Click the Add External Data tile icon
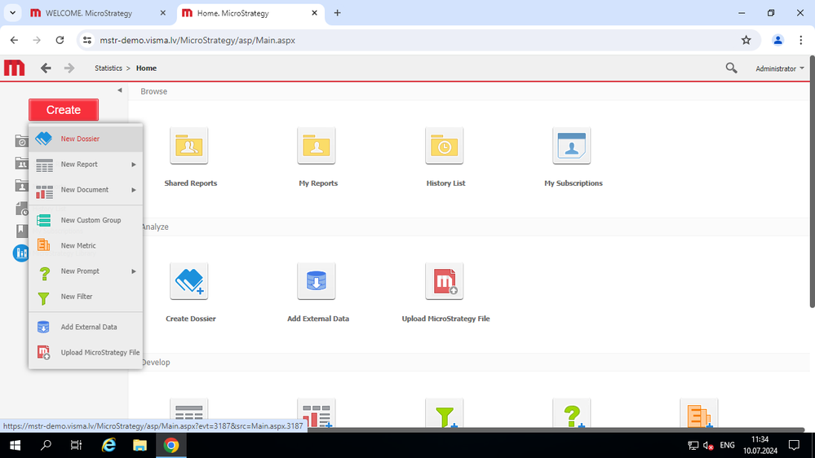815x458 pixels. pyautogui.click(x=317, y=281)
